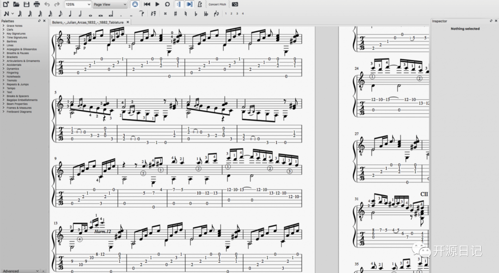Expand the Barlines palette
Image resolution: width=499 pixels, height=273 pixels.
point(4,42)
